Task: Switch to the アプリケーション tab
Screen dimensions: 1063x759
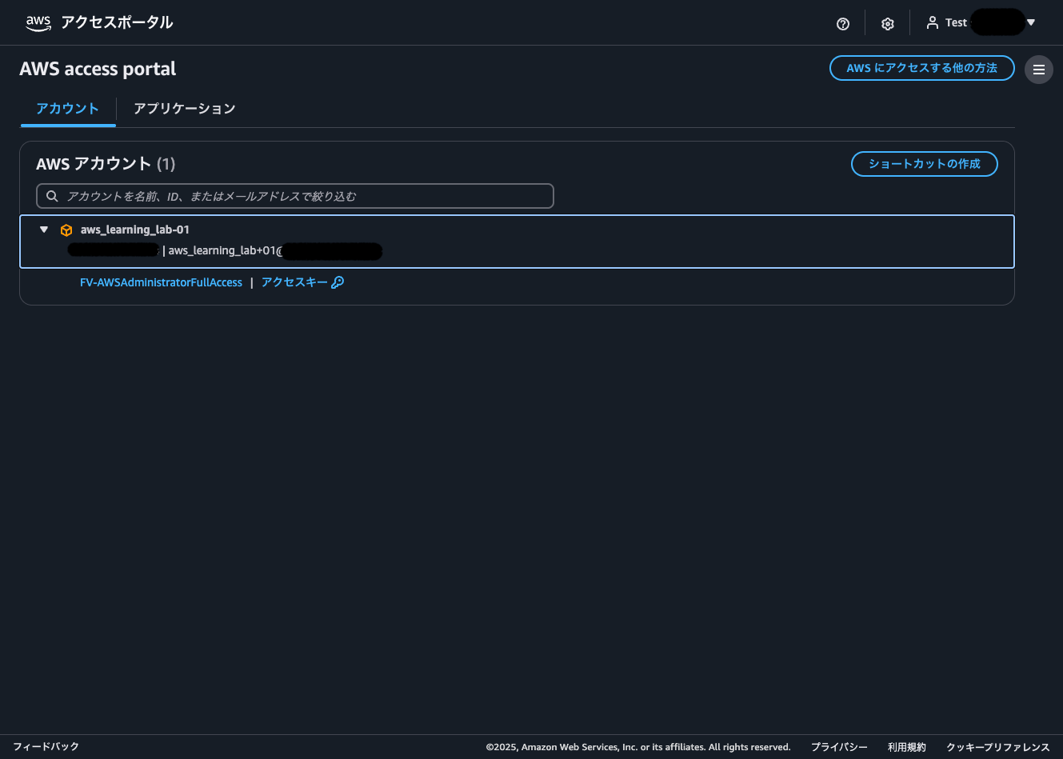Action: click(184, 109)
